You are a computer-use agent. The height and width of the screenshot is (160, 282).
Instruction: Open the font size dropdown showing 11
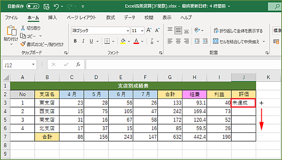click(142, 31)
